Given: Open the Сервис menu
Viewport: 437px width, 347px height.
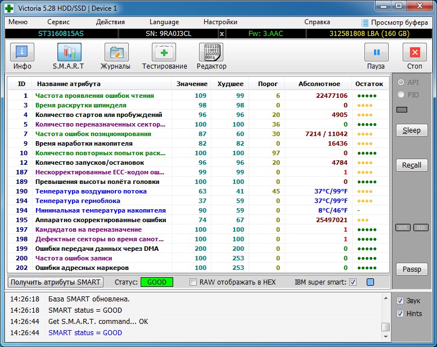Looking at the screenshot, I should click(58, 22).
